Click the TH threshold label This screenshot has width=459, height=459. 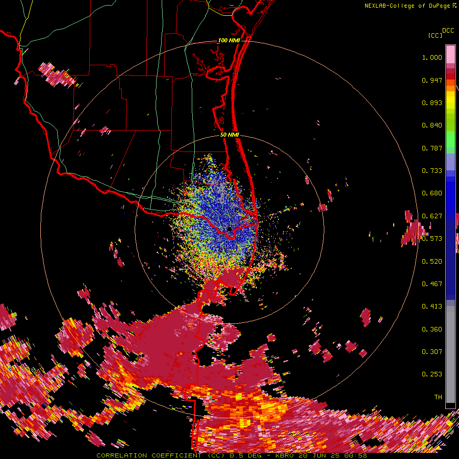coord(438,397)
